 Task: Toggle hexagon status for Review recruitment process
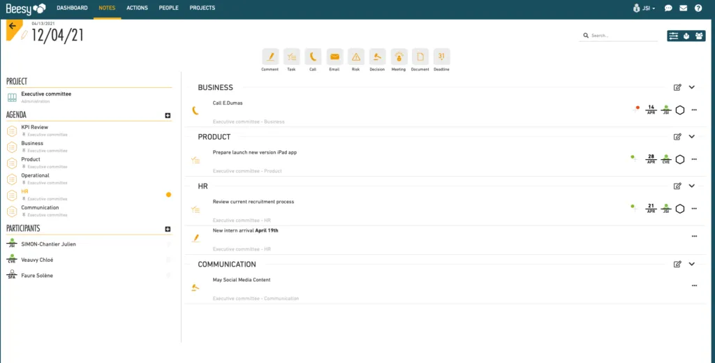(x=680, y=209)
